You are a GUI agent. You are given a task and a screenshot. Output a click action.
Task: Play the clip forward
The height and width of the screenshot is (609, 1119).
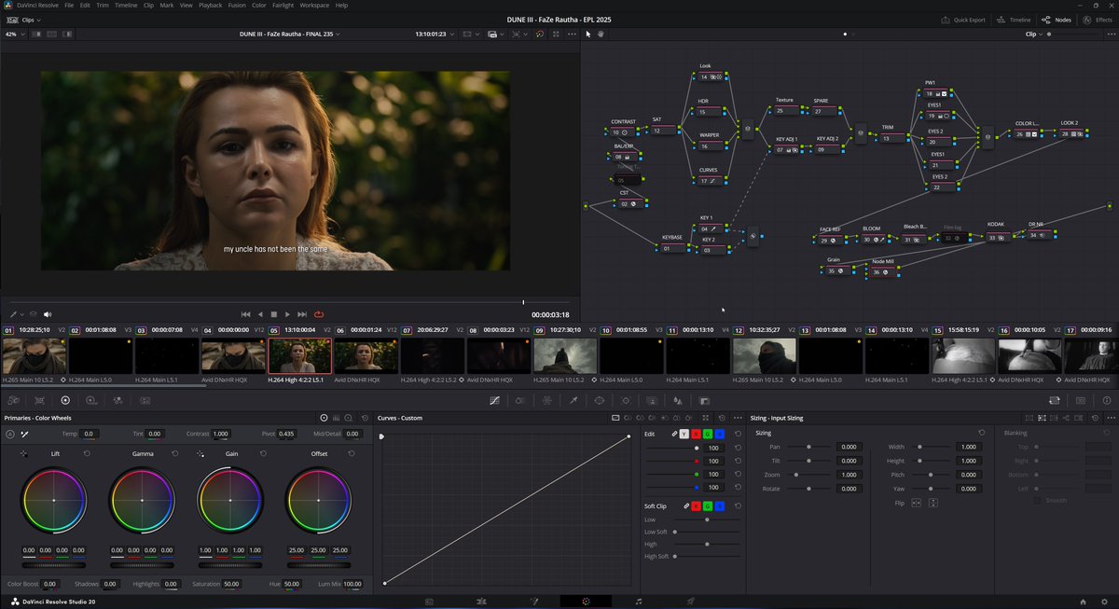287,314
